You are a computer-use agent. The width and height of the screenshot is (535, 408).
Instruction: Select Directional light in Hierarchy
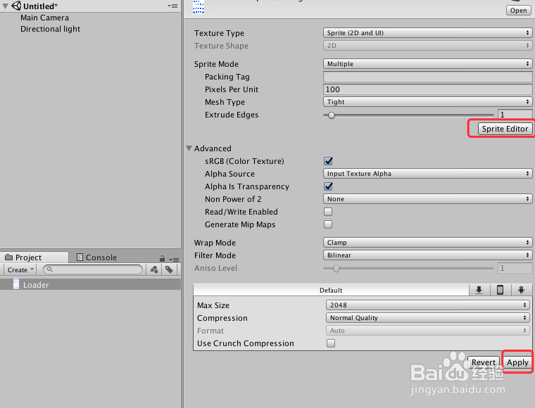[50, 29]
